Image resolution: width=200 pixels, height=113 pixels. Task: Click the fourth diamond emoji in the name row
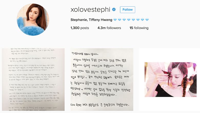click(129, 20)
